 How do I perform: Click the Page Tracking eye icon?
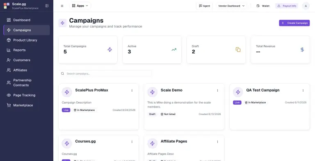pyautogui.click(x=9, y=95)
